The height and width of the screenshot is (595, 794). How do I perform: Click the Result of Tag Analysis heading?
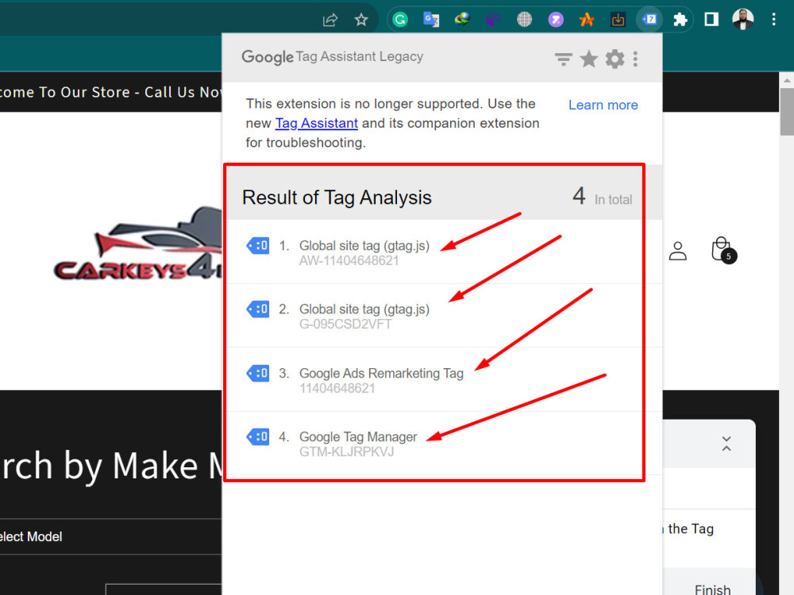tap(337, 198)
